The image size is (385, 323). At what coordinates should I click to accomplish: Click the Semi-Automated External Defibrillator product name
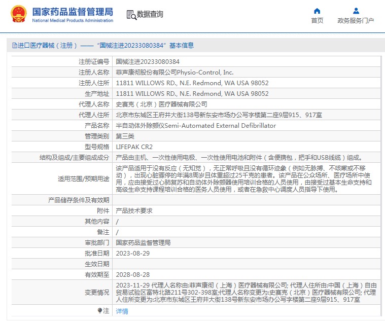click(196, 125)
